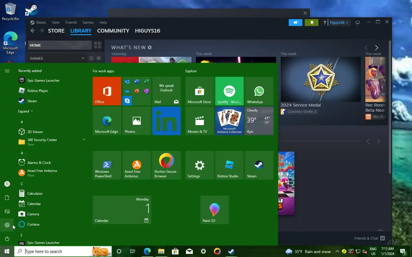Click the Office tile

tap(107, 91)
